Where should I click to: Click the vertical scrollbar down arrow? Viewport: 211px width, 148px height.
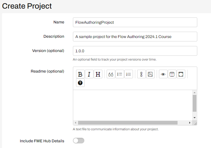pos(194,118)
